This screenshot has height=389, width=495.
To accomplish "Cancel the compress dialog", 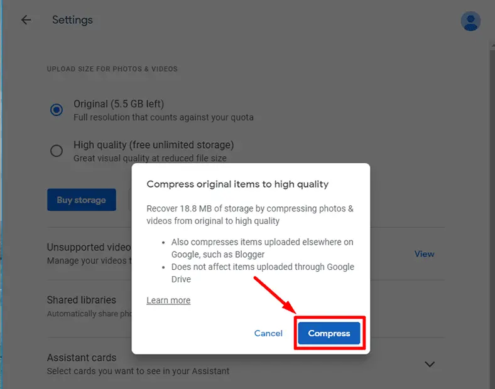I will click(x=268, y=333).
